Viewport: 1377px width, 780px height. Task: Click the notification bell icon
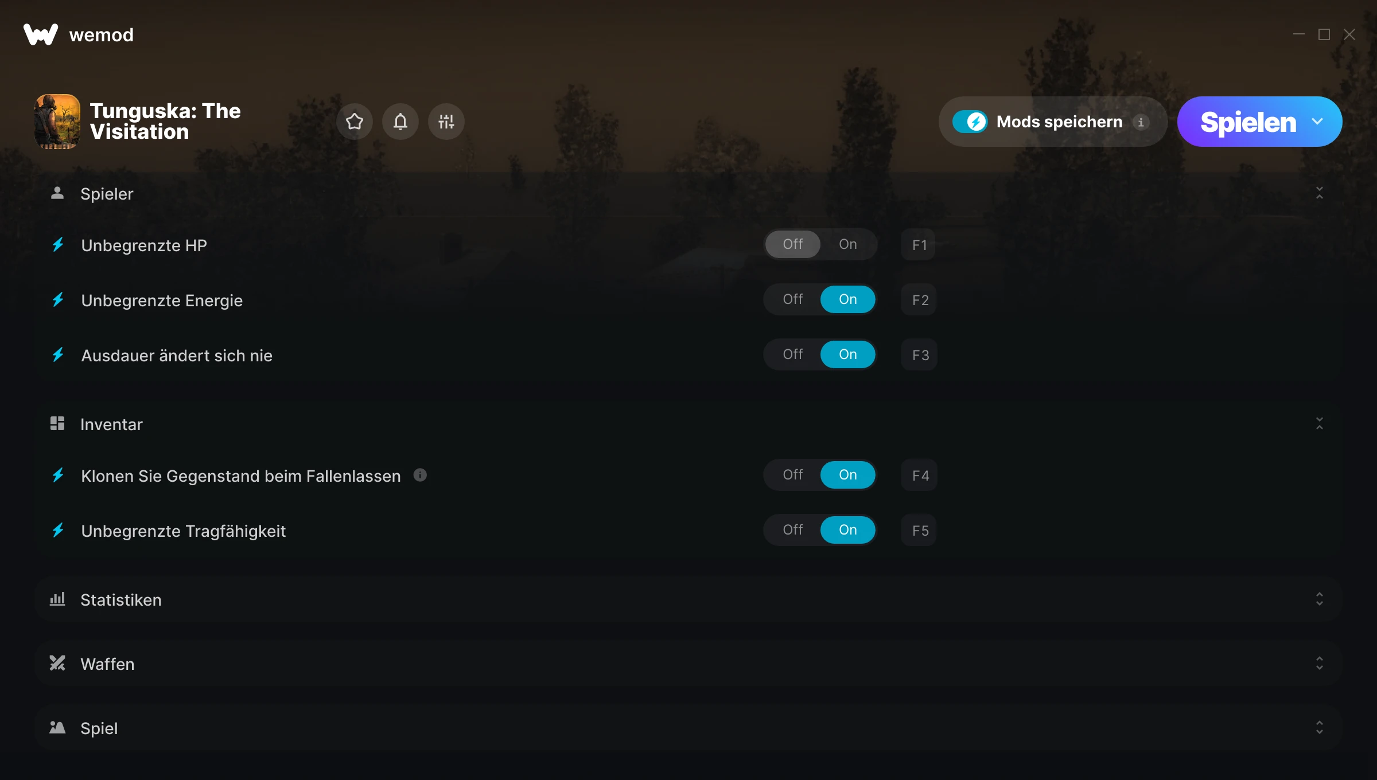point(400,122)
